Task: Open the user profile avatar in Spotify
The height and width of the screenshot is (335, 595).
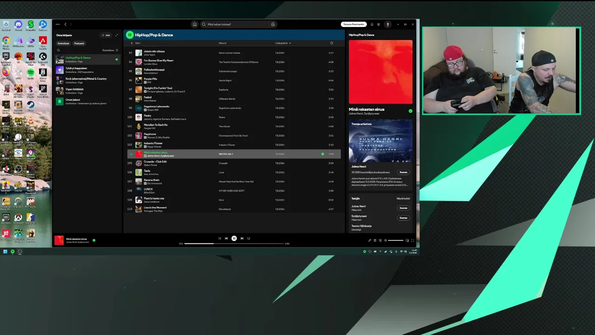Action: 388,24
